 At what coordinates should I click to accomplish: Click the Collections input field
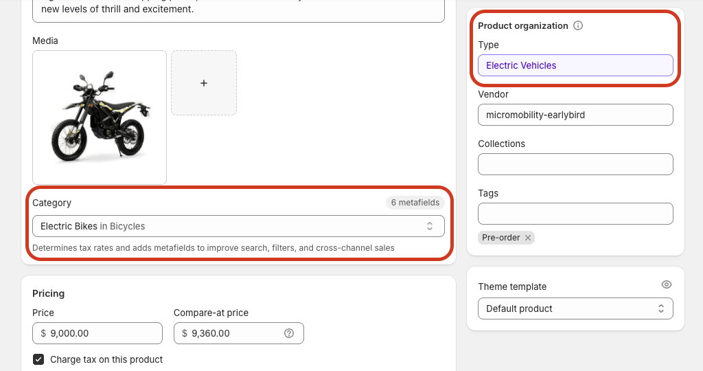click(x=575, y=164)
